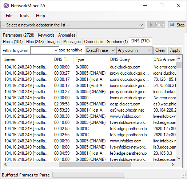Screen dimensions: 187x179
Task: Open the Any column dropdown
Action: (135, 50)
